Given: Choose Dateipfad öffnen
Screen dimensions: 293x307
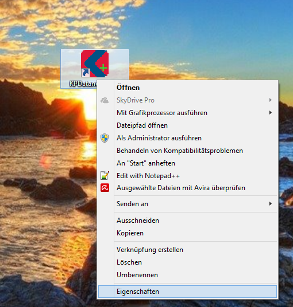Looking at the screenshot, I should click(187, 125).
